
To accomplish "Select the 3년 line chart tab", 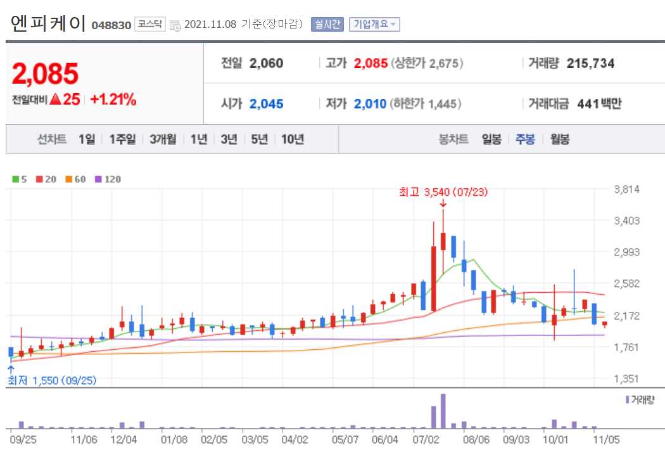I will tap(229, 139).
